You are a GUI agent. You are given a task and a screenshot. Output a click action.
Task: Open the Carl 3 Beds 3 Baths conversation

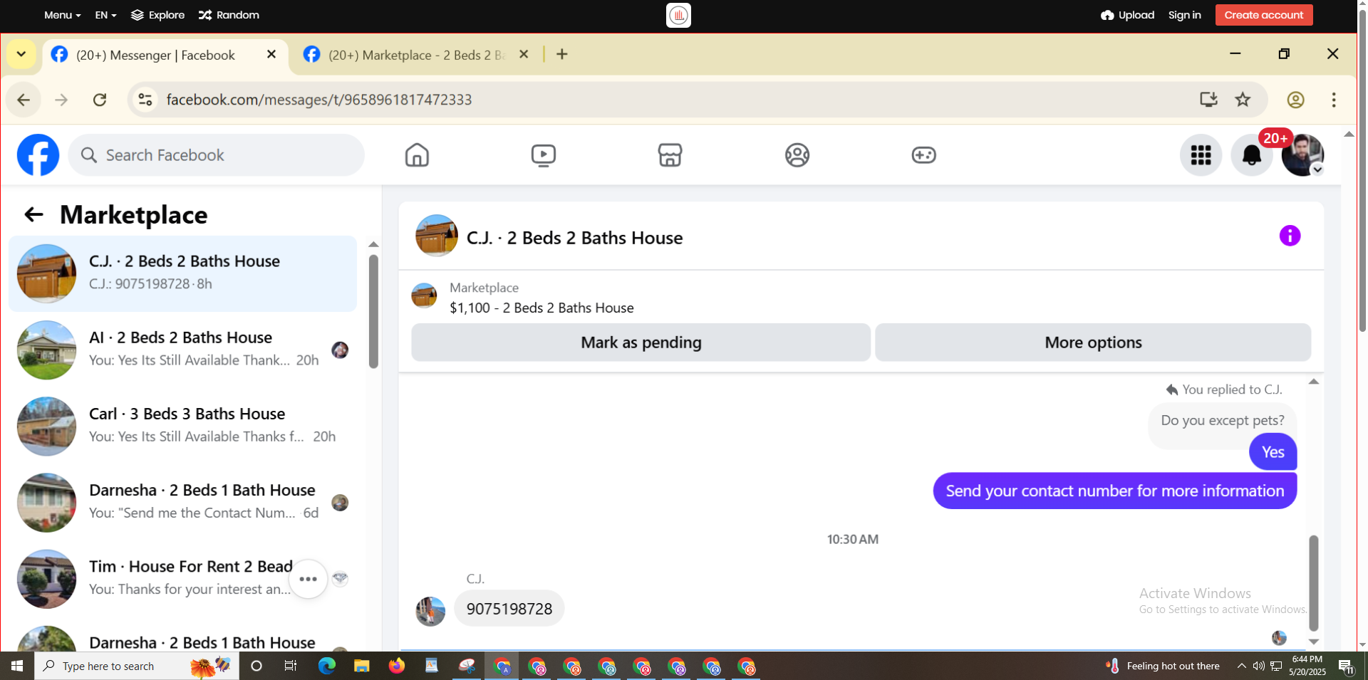click(183, 426)
